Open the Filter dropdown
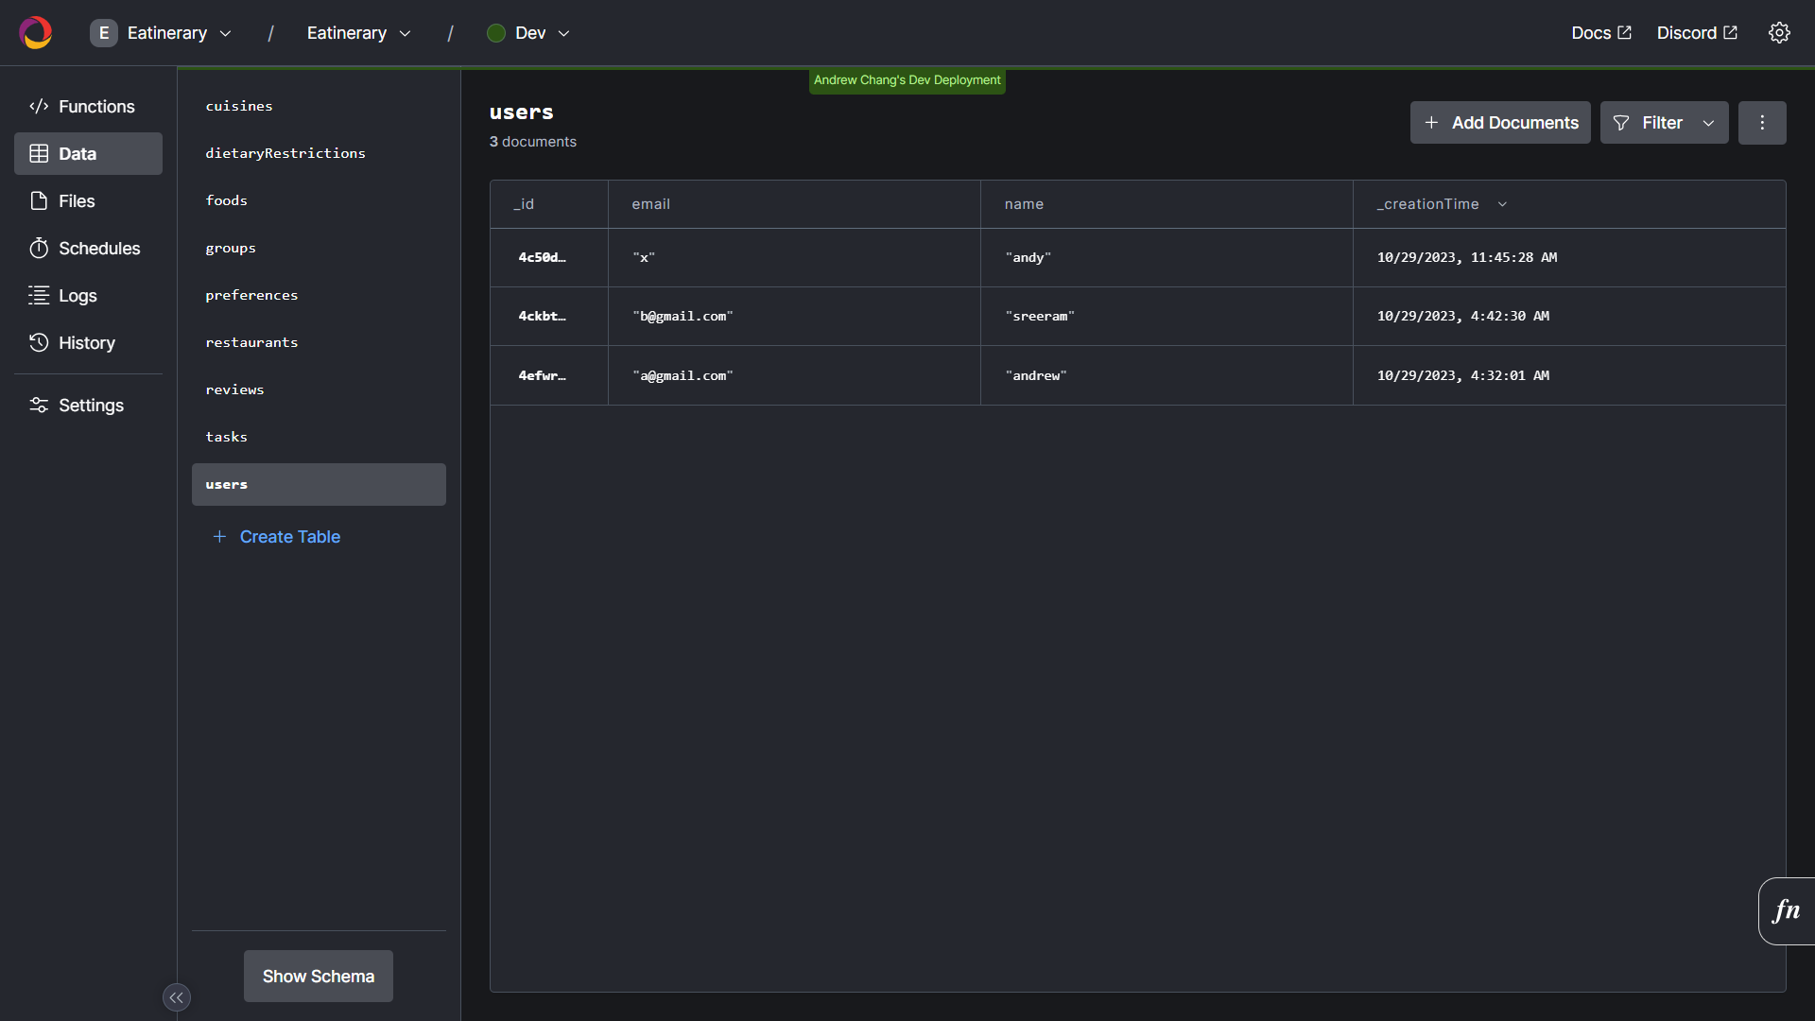The width and height of the screenshot is (1815, 1021). [1664, 123]
